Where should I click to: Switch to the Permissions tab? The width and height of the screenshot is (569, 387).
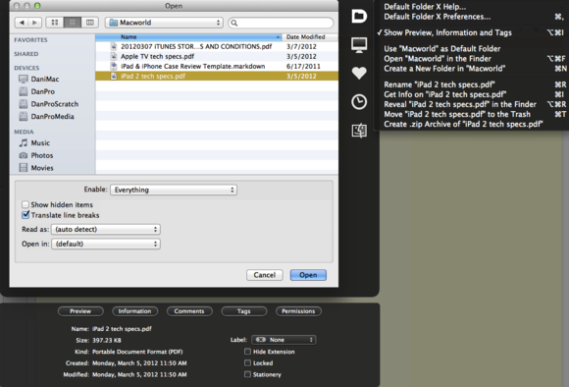click(298, 311)
